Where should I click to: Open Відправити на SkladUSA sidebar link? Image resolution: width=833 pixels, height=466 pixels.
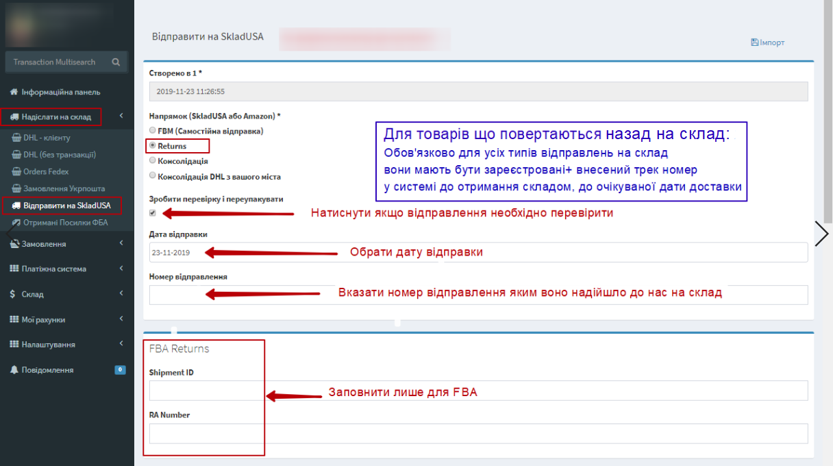click(66, 206)
